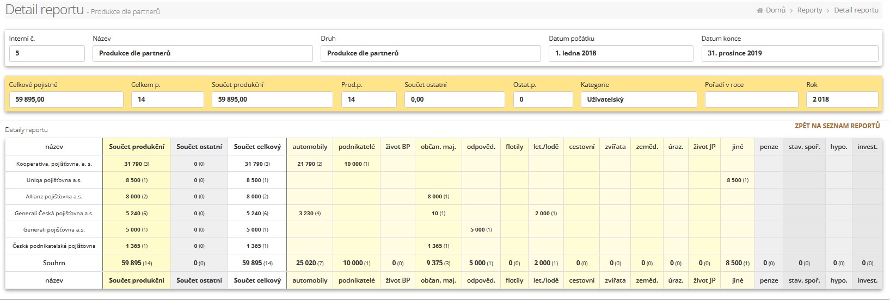
Task: Click top odpověd. column header
Action: [481, 147]
